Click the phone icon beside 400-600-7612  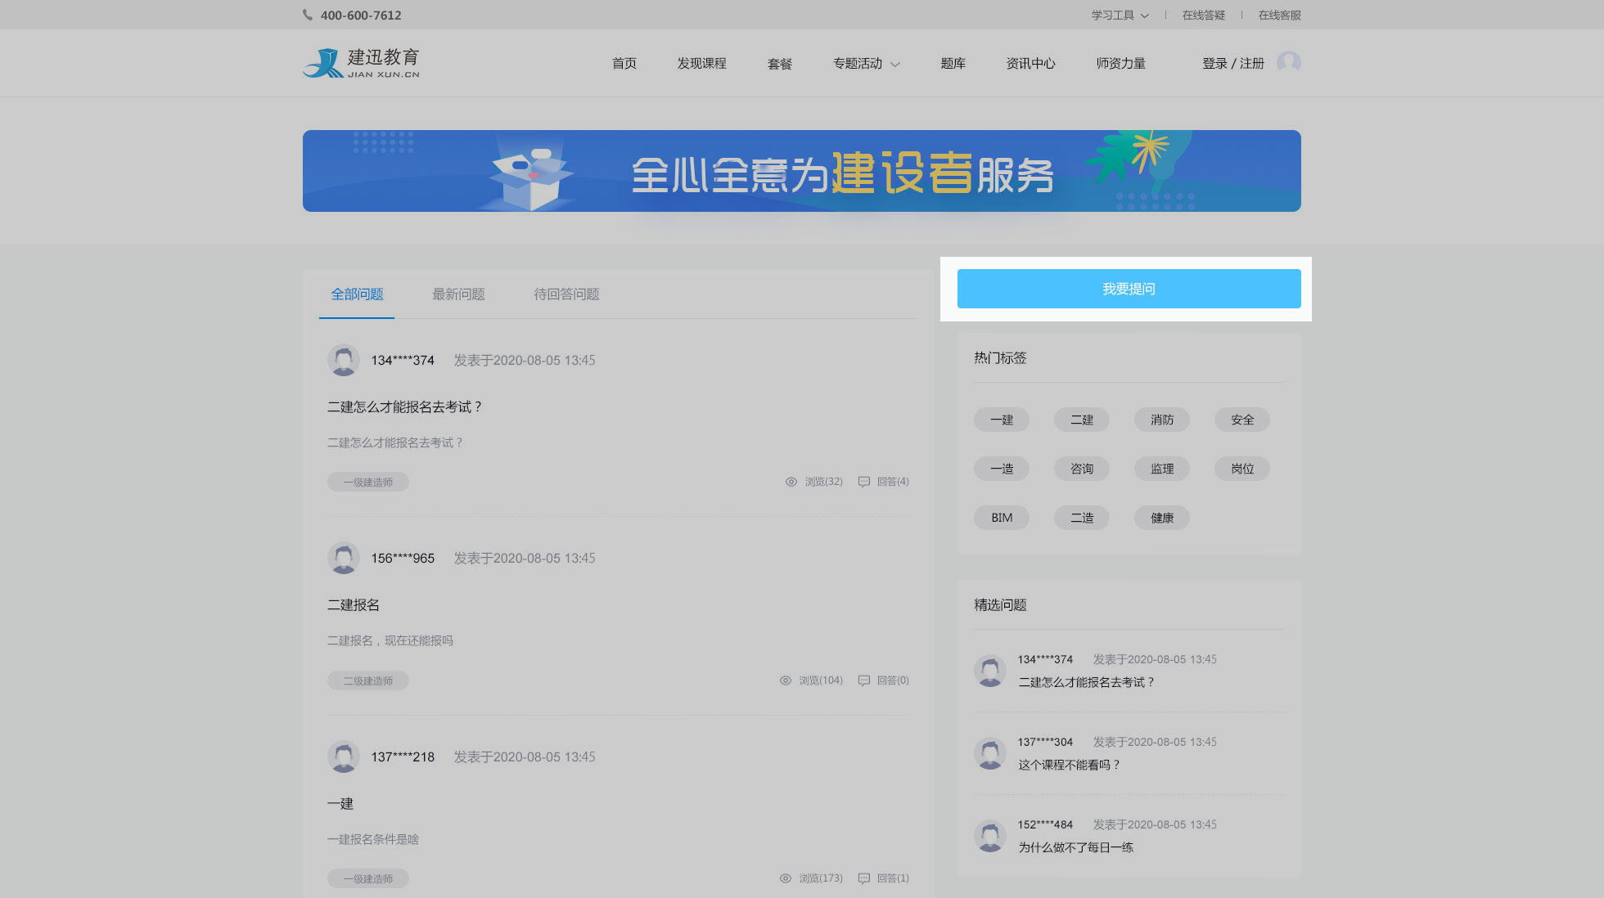tap(308, 15)
